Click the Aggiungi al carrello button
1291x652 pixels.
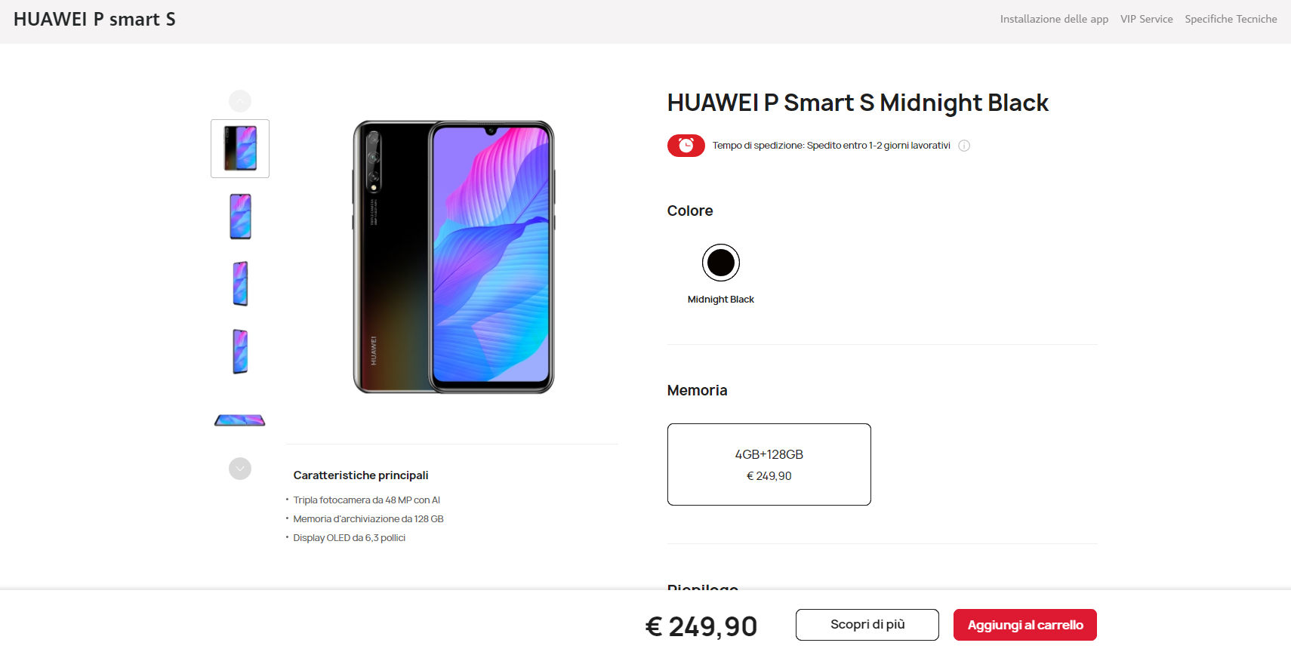click(1025, 625)
